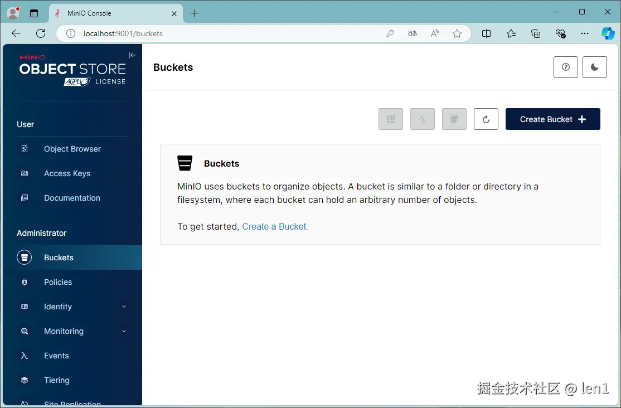621x408 pixels.
Task: Click the MinIO Object Store logo
Action: click(72, 71)
